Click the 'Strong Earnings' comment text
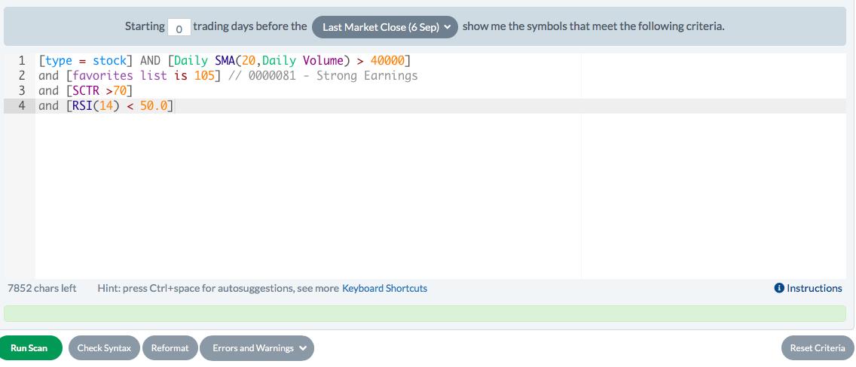The width and height of the screenshot is (856, 367). point(367,75)
